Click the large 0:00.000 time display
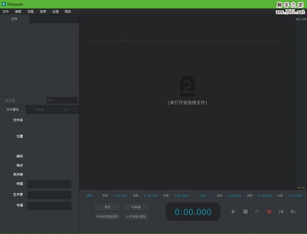Screen dimensions: 307x234 (193, 212)
